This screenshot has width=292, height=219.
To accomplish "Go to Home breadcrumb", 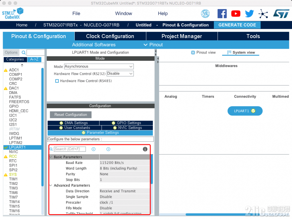I will tap(22, 25).
